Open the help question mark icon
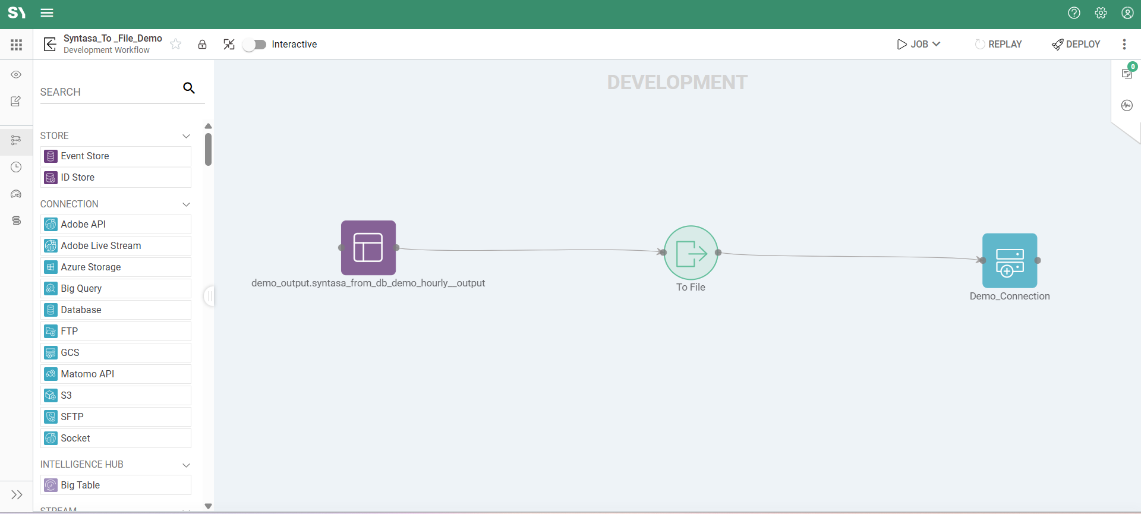Image resolution: width=1141 pixels, height=514 pixels. 1074,13
